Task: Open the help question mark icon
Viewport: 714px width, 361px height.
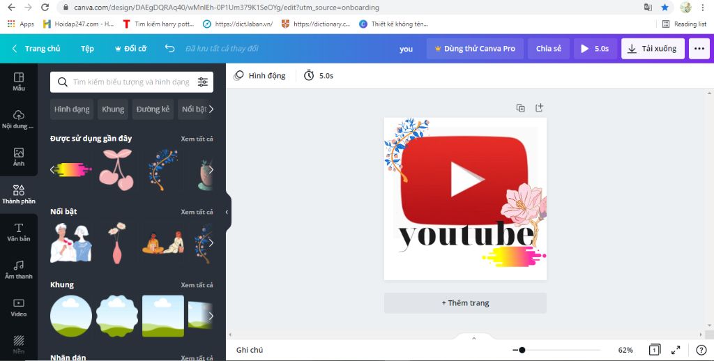Action: pyautogui.click(x=701, y=350)
